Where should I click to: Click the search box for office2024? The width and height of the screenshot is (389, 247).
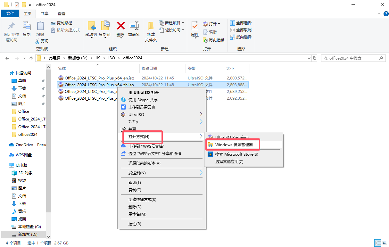pyautogui.click(x=350, y=58)
